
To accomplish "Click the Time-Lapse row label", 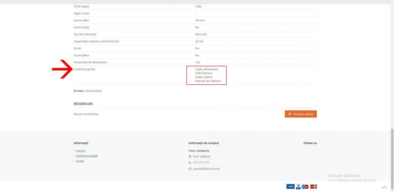I will [81, 6].
